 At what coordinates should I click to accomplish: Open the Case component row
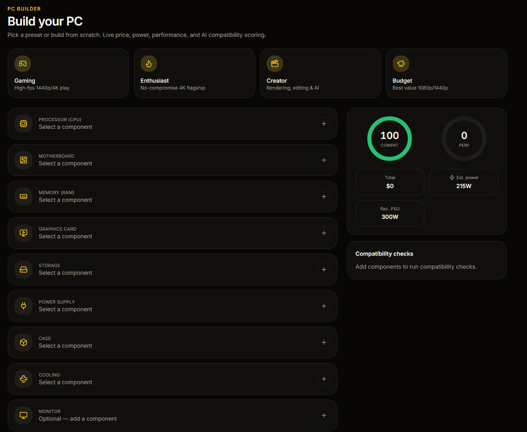point(172,342)
